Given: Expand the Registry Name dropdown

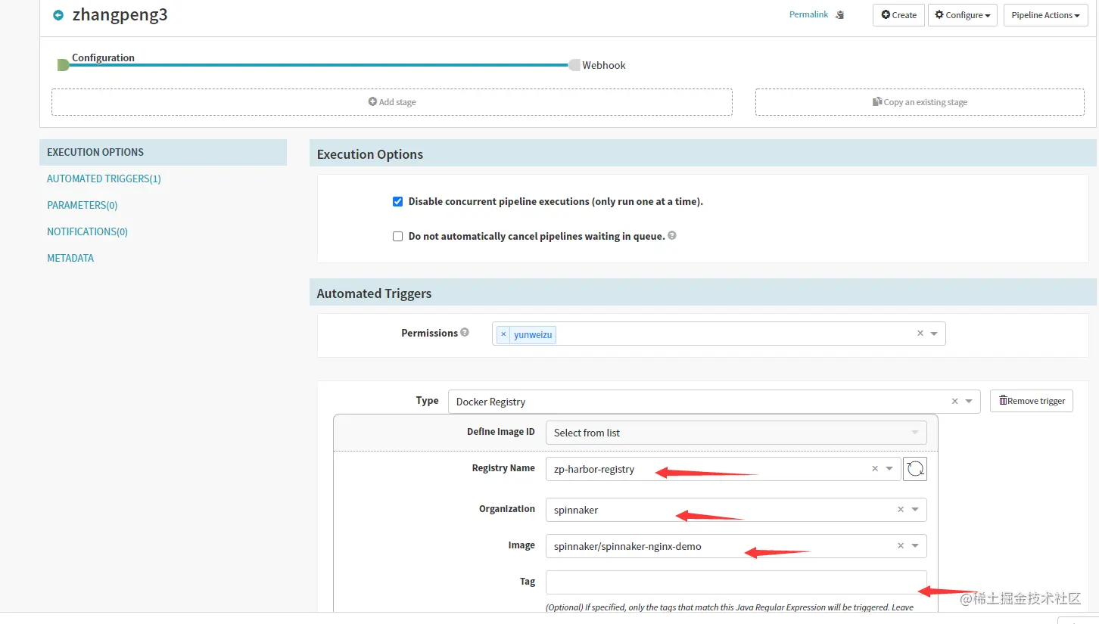Looking at the screenshot, I should click(889, 469).
